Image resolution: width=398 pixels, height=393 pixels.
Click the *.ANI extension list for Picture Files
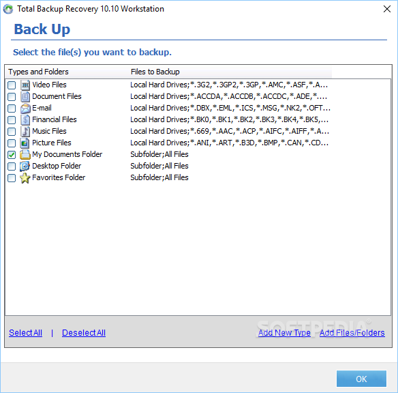pos(229,143)
